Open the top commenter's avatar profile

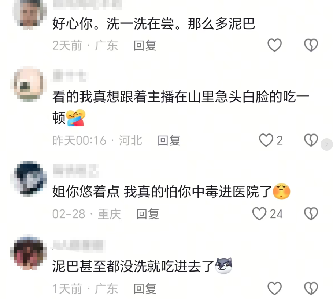pos(29,14)
